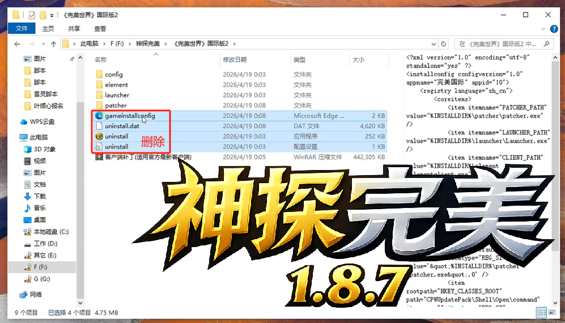Select the uninstall application file
The image size is (565, 323).
tap(117, 137)
